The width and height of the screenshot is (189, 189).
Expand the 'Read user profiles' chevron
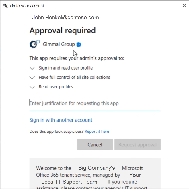coord(32,87)
